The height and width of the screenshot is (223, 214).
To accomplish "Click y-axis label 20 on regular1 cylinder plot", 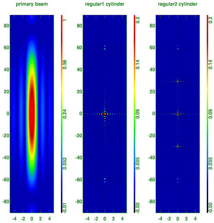I will pyautogui.click(x=79, y=92).
